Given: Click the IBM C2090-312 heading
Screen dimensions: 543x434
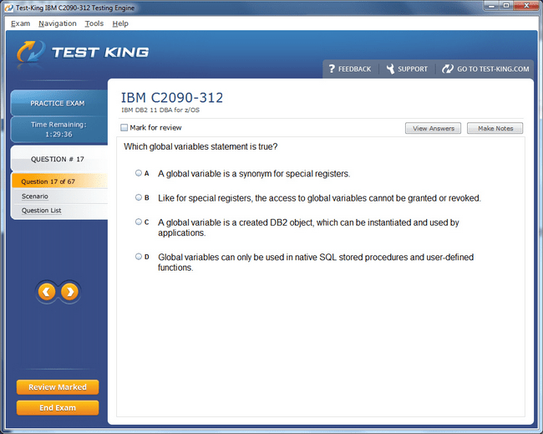Looking at the screenshot, I should (172, 98).
